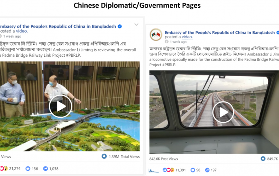The image size is (279, 176).
Task: Play the Padma Bridge model video
Action: tap(61, 106)
